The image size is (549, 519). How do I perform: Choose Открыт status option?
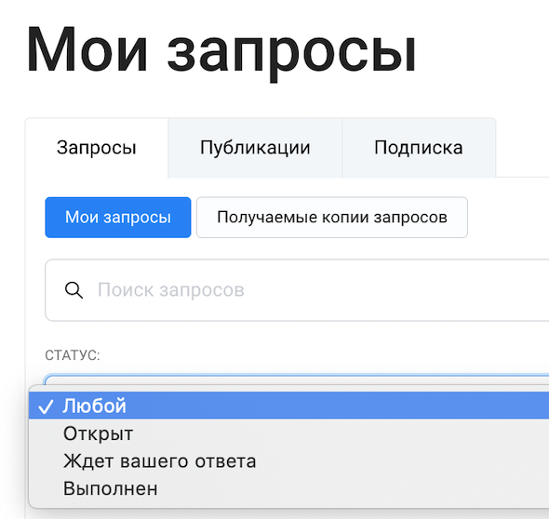point(288,433)
